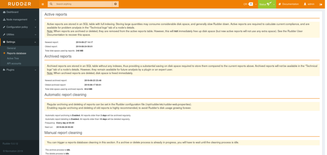
Task: Expand Configuration policy chevron
Action: 35,27
